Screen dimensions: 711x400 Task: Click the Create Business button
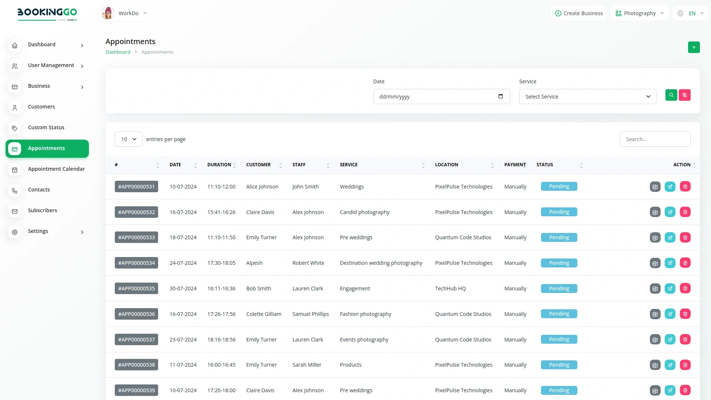[x=579, y=13]
